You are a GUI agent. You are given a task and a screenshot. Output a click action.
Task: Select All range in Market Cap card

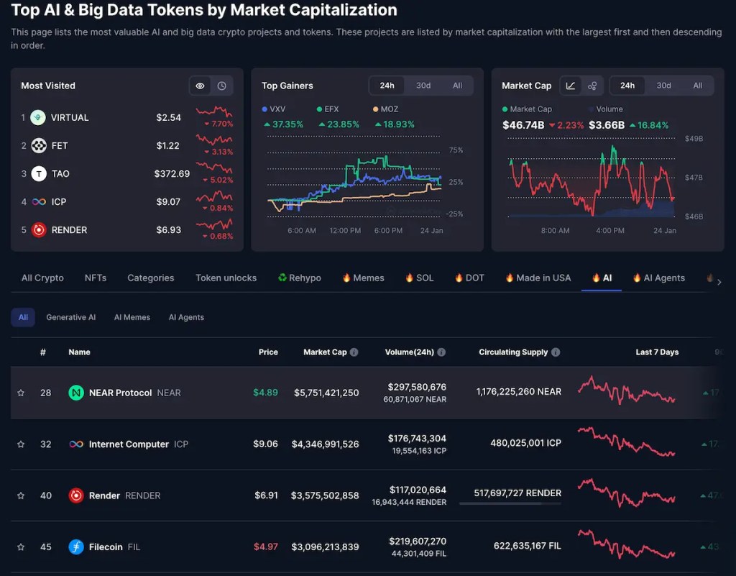(697, 86)
